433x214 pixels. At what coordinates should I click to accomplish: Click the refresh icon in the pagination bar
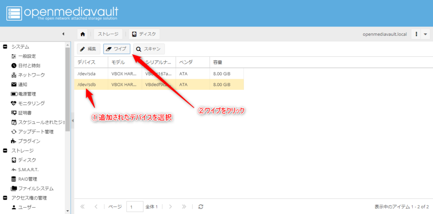tap(201, 207)
